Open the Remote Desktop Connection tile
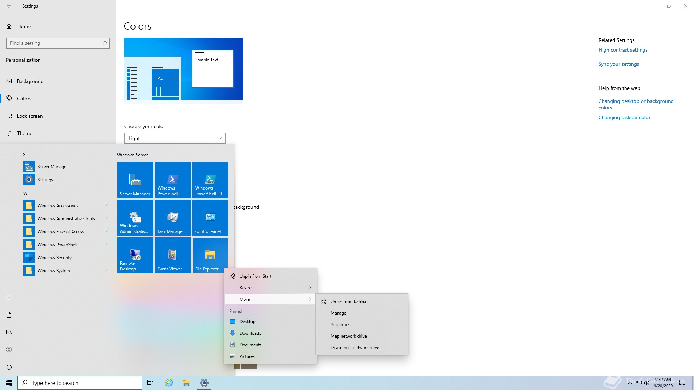The height and width of the screenshot is (390, 694). coord(135,255)
